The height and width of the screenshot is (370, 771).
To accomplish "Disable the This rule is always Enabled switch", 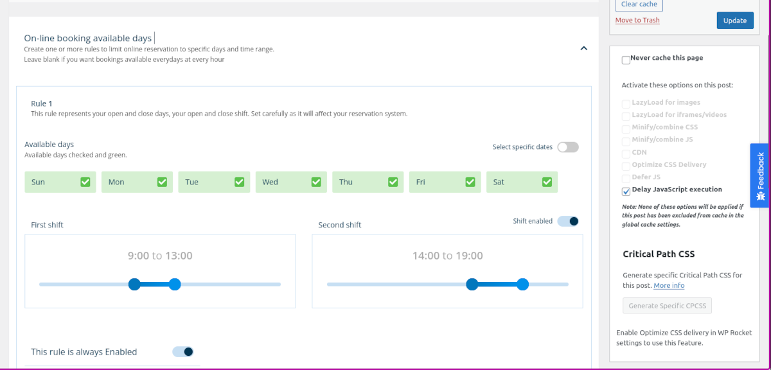I will click(183, 351).
